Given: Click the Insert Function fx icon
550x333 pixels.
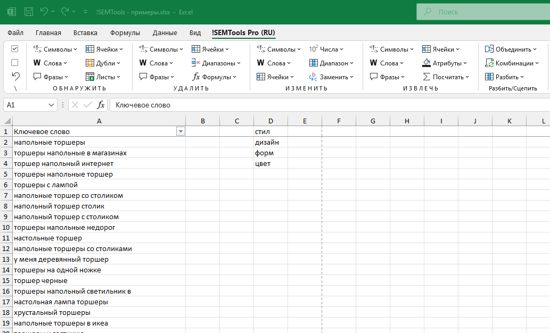Looking at the screenshot, I should tap(101, 105).
